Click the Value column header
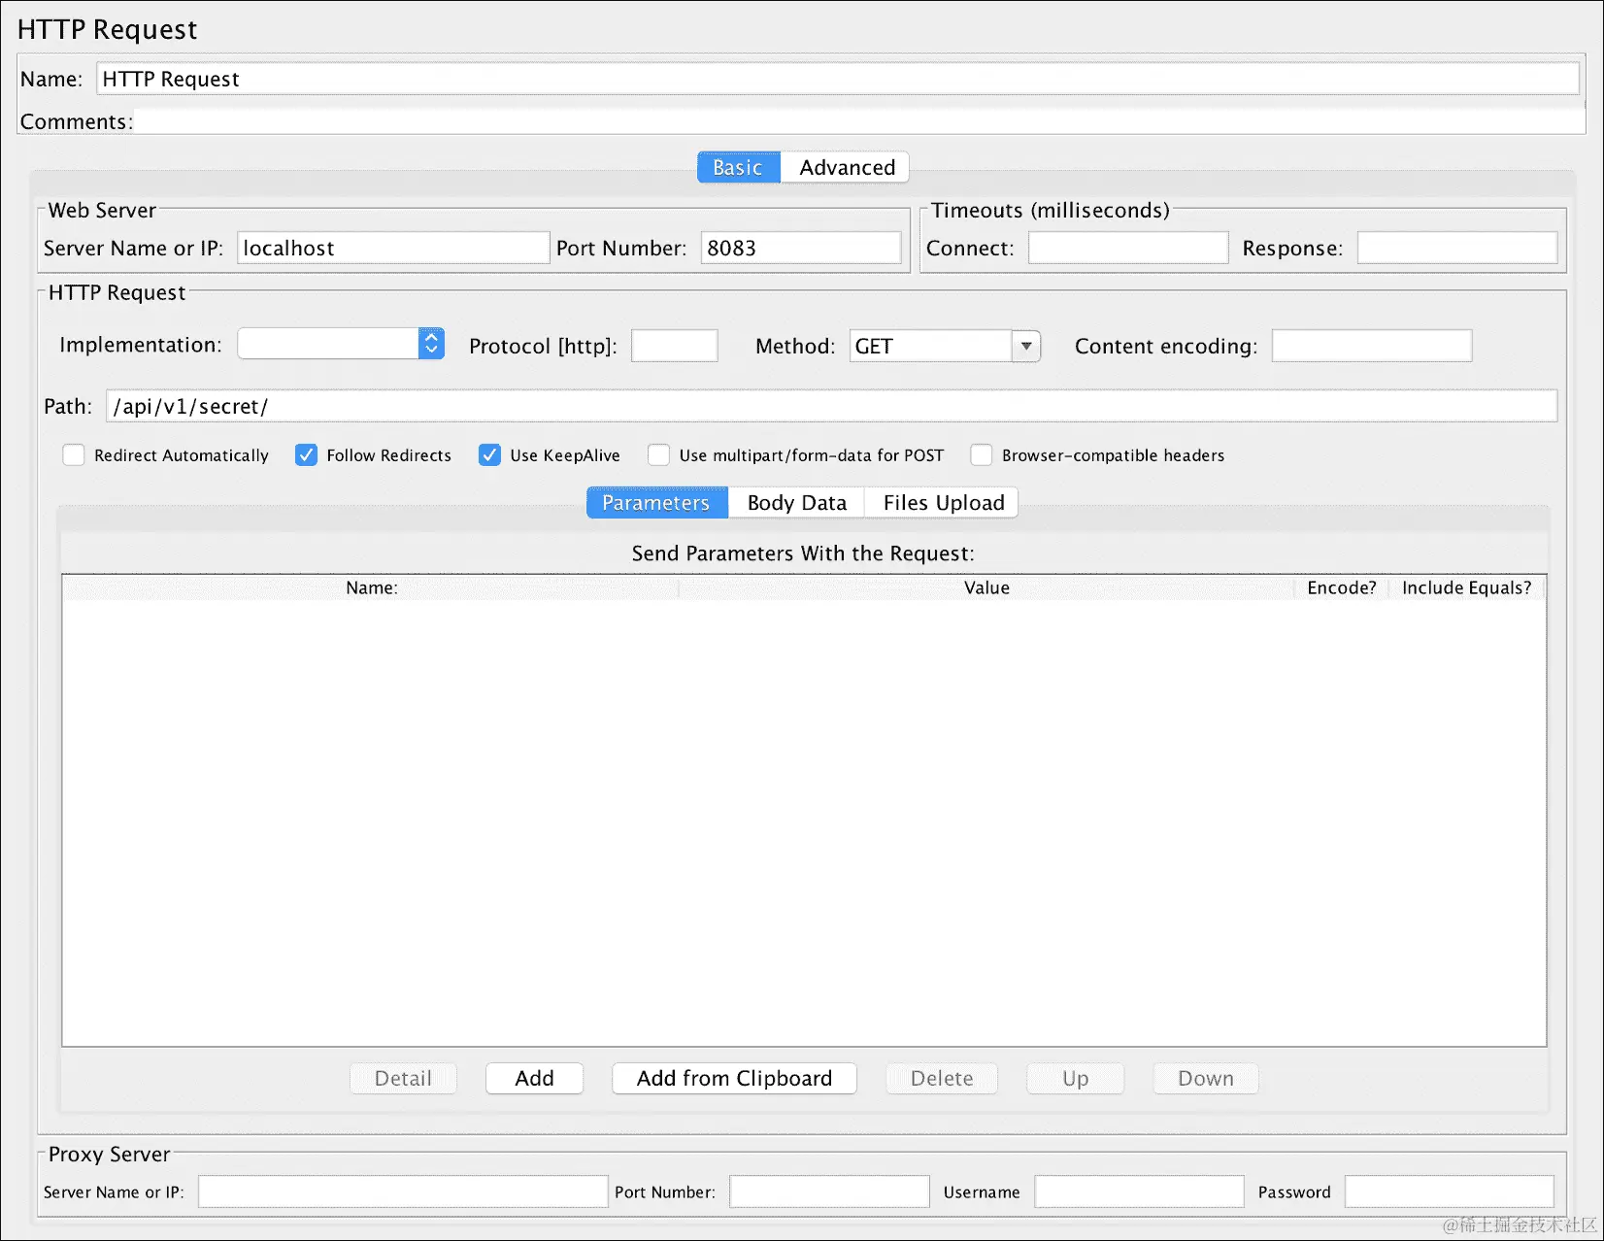 click(x=986, y=587)
